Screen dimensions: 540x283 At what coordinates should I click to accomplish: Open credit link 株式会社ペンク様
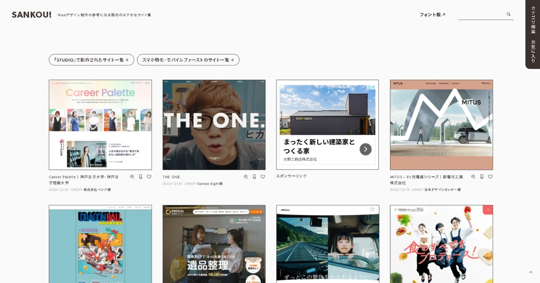click(97, 190)
